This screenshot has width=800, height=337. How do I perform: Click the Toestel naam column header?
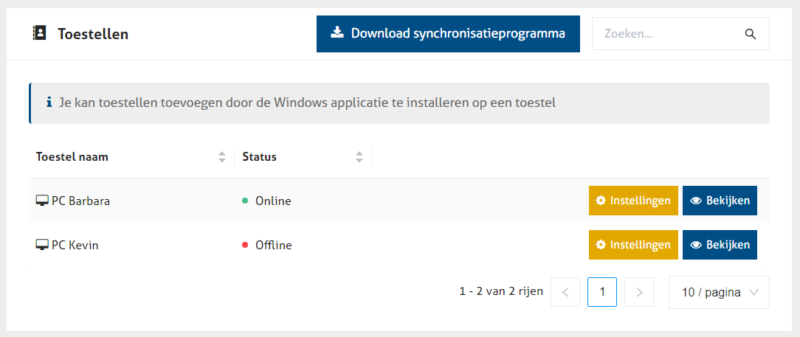tap(72, 156)
